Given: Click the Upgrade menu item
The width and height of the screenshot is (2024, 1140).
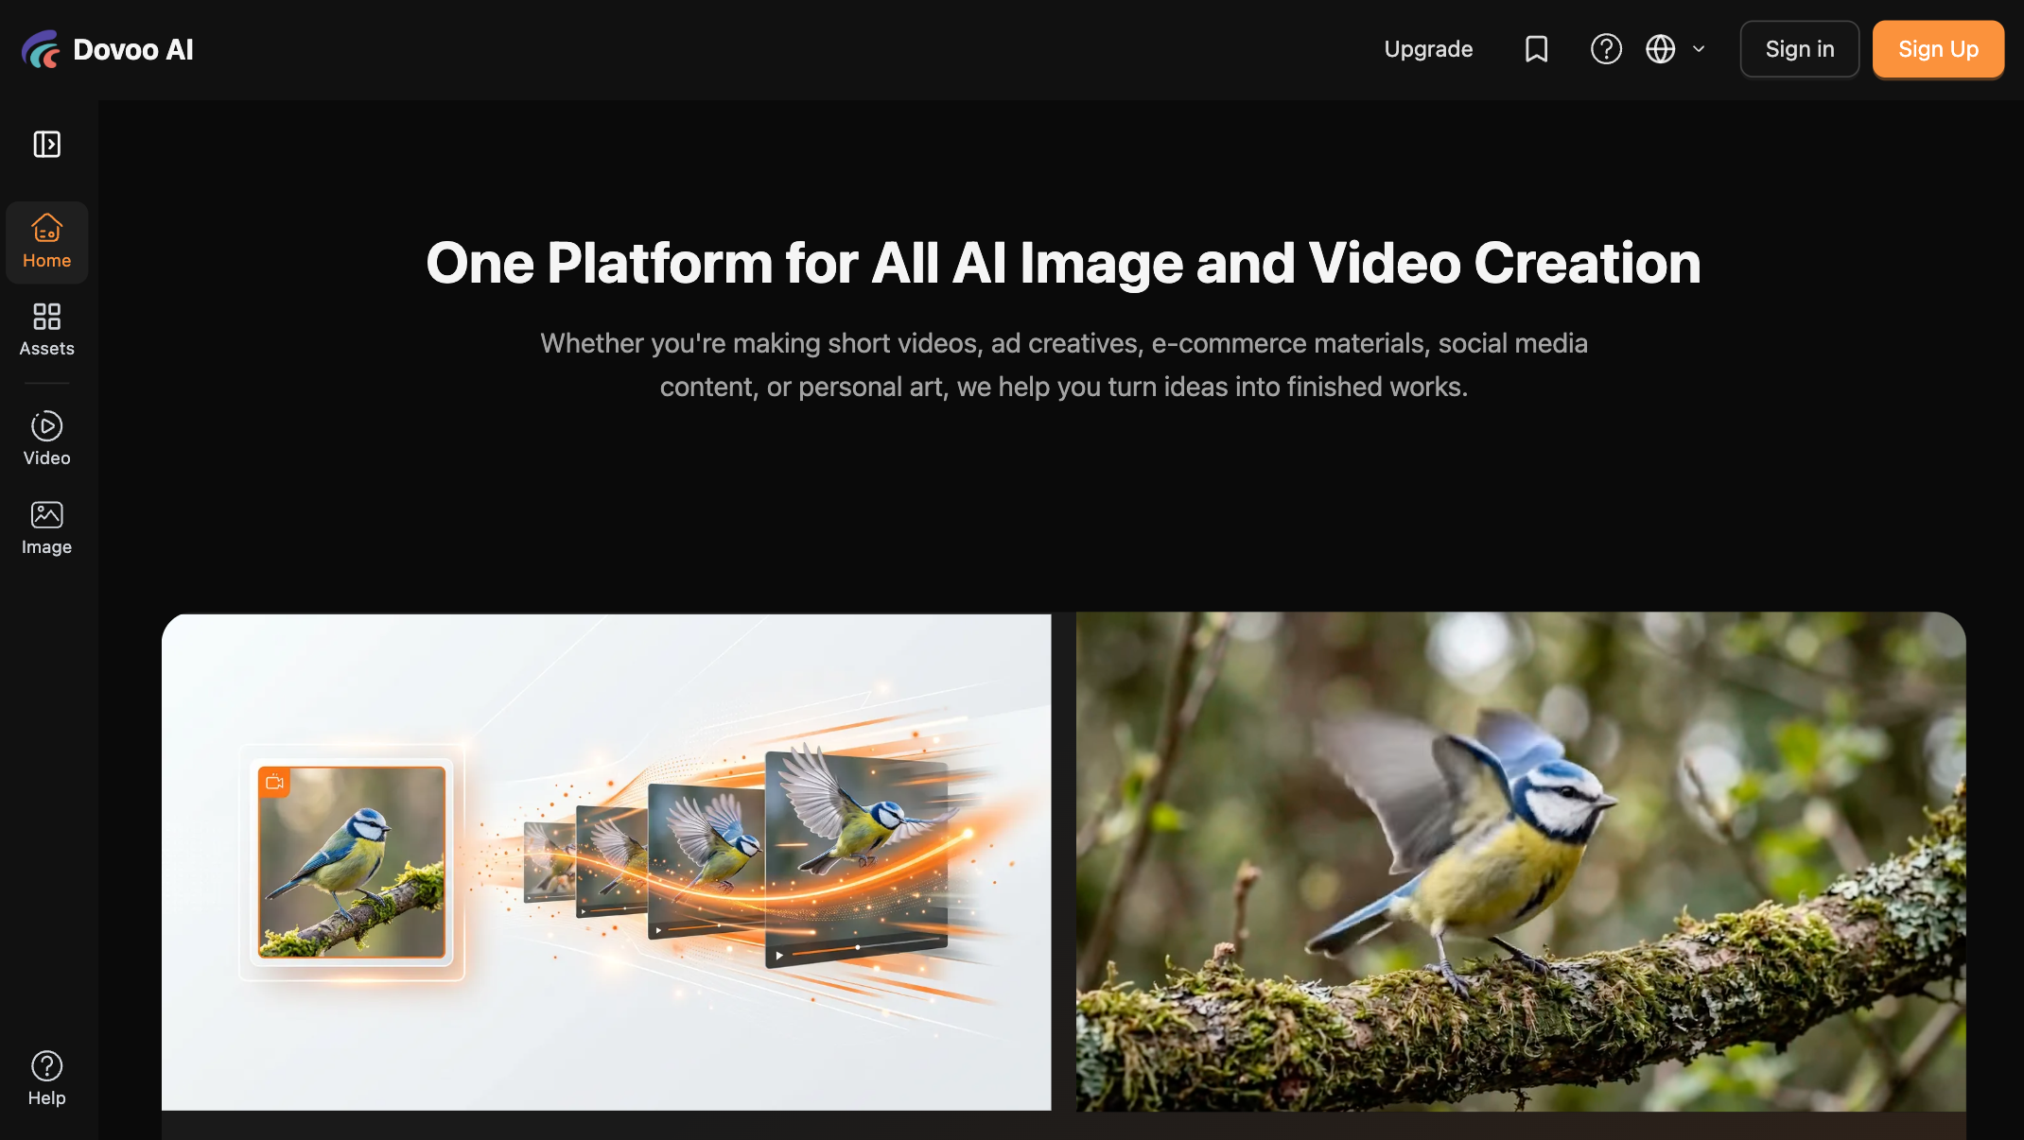Looking at the screenshot, I should coord(1428,49).
